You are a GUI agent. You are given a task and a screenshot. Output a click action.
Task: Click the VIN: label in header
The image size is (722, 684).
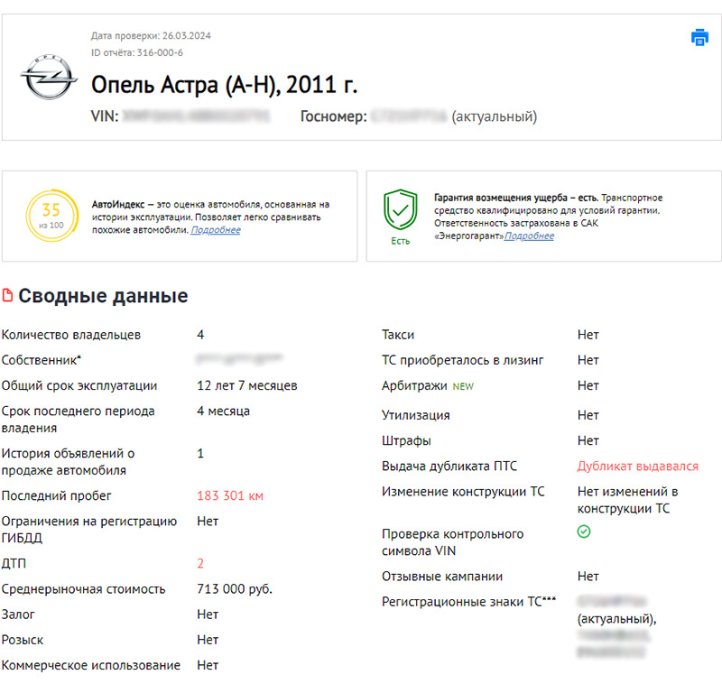(105, 116)
